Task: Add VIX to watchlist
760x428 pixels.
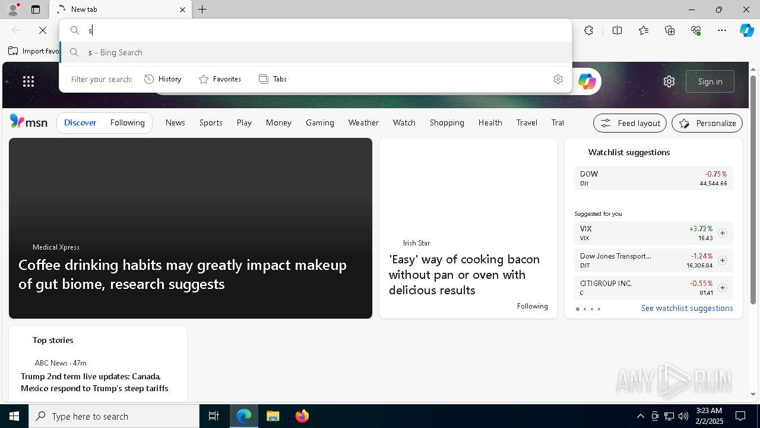Action: click(x=722, y=233)
